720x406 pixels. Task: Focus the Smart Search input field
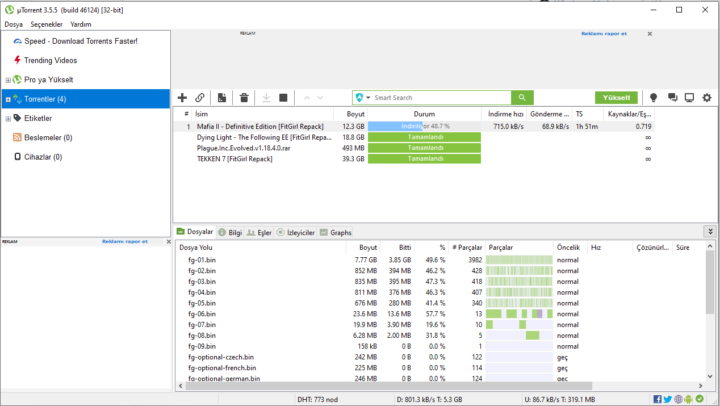click(x=442, y=98)
